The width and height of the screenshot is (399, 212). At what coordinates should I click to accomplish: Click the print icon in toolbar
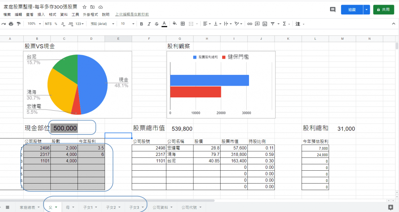pos(11,24)
